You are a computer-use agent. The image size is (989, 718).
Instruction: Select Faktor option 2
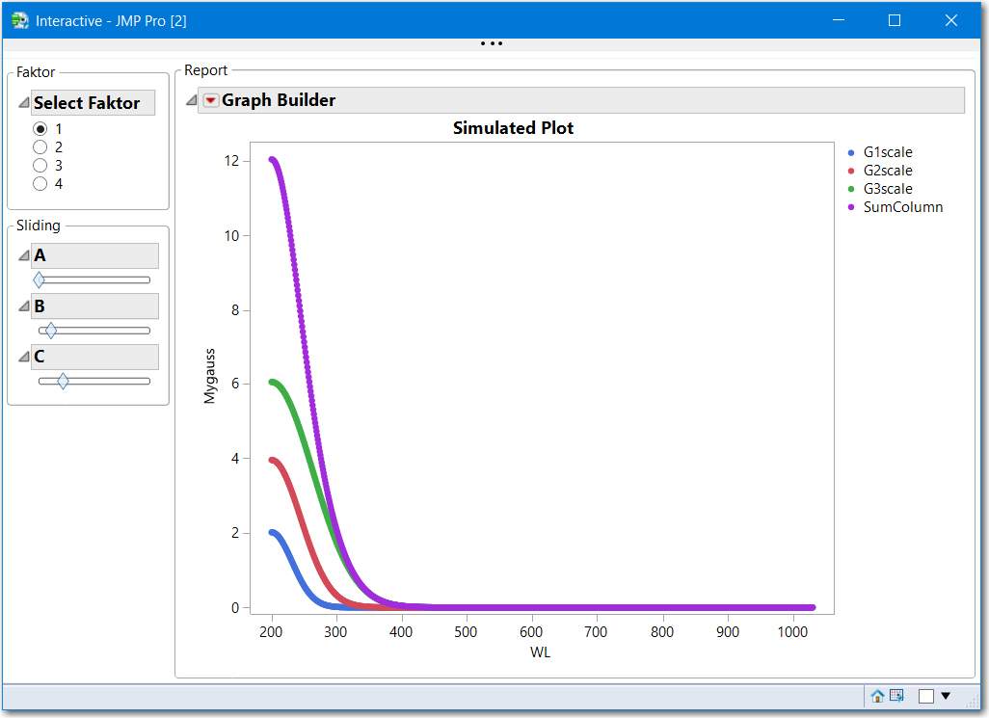click(40, 146)
